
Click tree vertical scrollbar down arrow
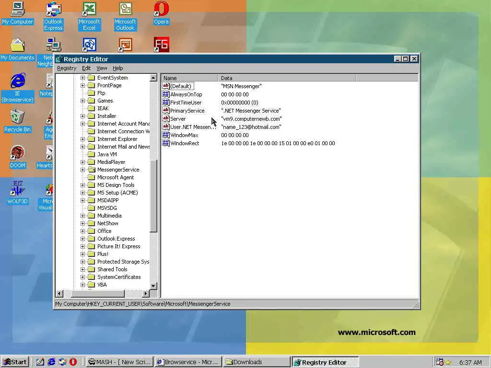click(x=153, y=286)
